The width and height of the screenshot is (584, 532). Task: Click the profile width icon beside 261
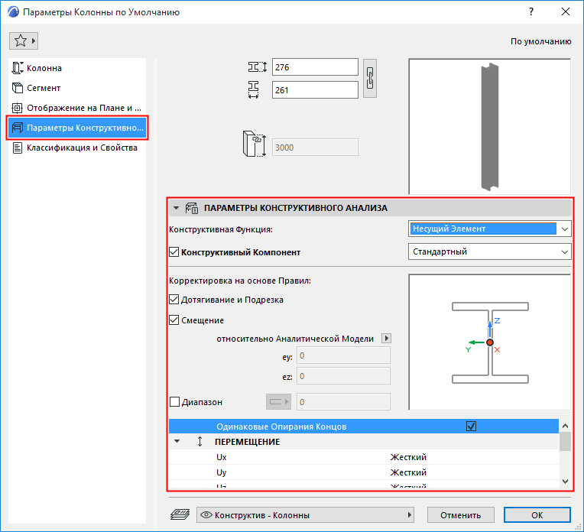(x=254, y=89)
